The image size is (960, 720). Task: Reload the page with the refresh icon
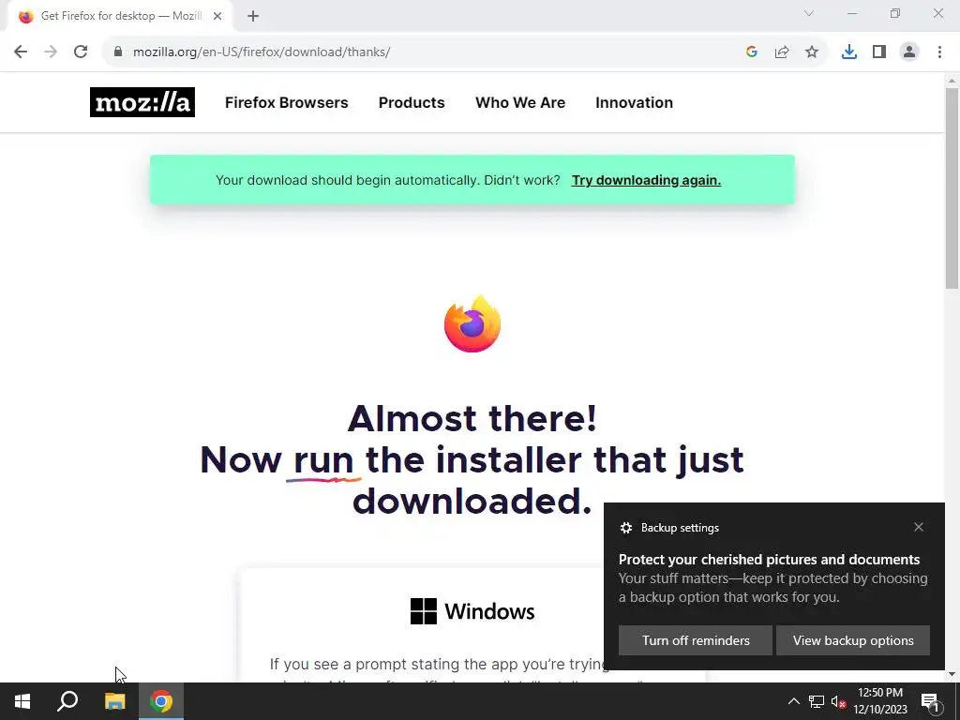tap(81, 52)
